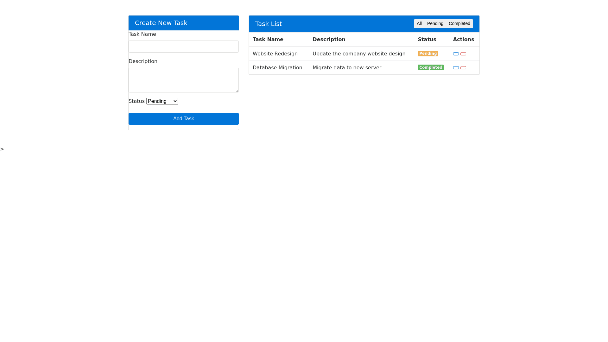The height and width of the screenshot is (342, 608).
Task: Click blue action button for Database Migration
Action: click(x=456, y=68)
